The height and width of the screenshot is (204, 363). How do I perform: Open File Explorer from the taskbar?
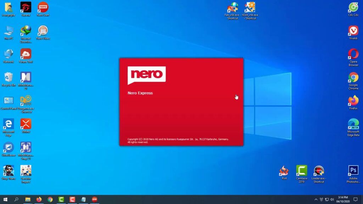(x=28, y=199)
